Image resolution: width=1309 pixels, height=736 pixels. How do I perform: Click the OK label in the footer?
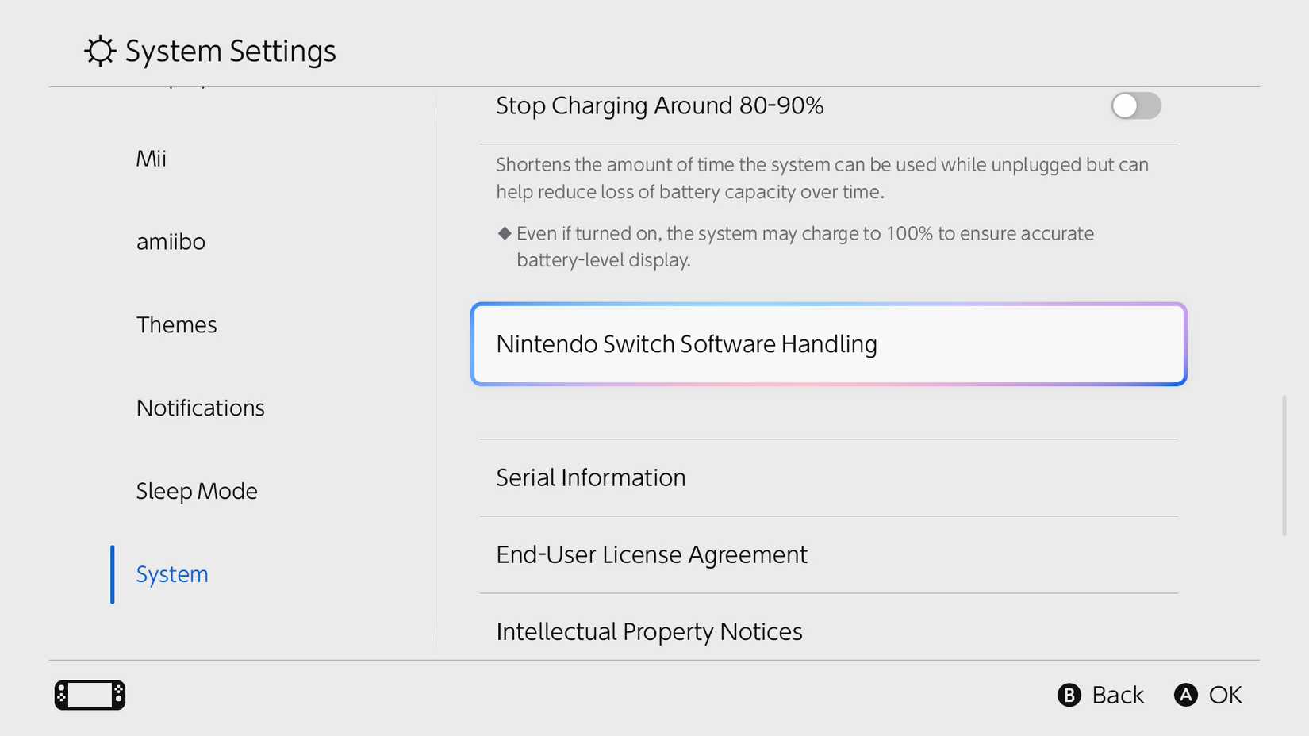coord(1226,695)
